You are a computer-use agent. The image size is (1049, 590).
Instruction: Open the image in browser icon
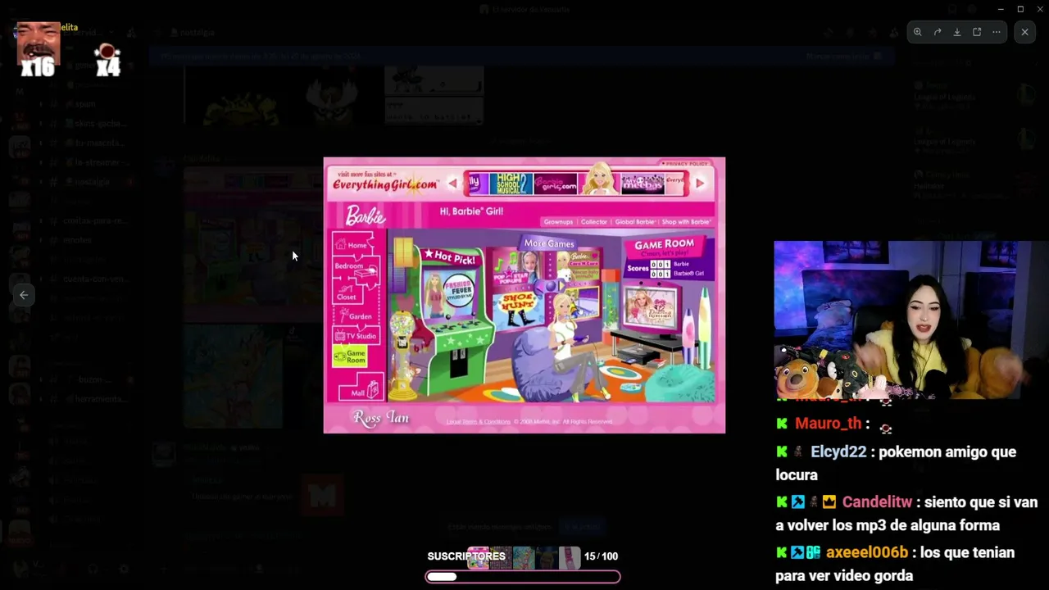click(x=977, y=32)
